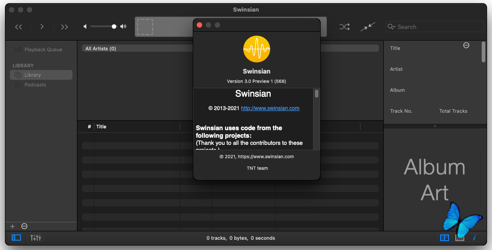Open the equalizer sliders button

pos(35,238)
